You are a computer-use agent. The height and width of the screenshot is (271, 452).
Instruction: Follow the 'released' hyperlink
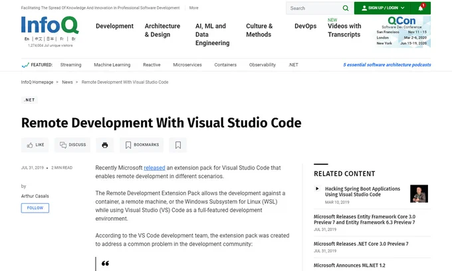point(154,167)
